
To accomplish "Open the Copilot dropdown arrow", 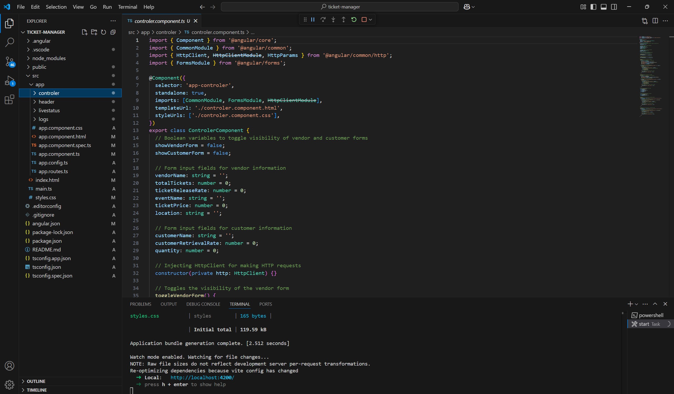I will tap(473, 7).
